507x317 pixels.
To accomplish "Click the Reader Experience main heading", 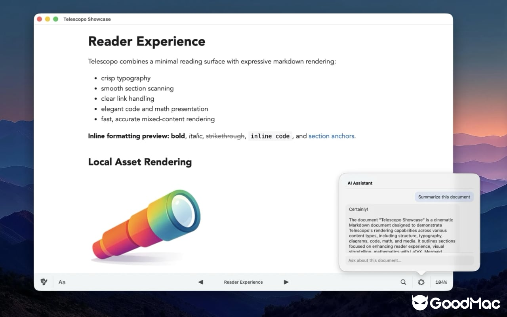I will 147,41.
